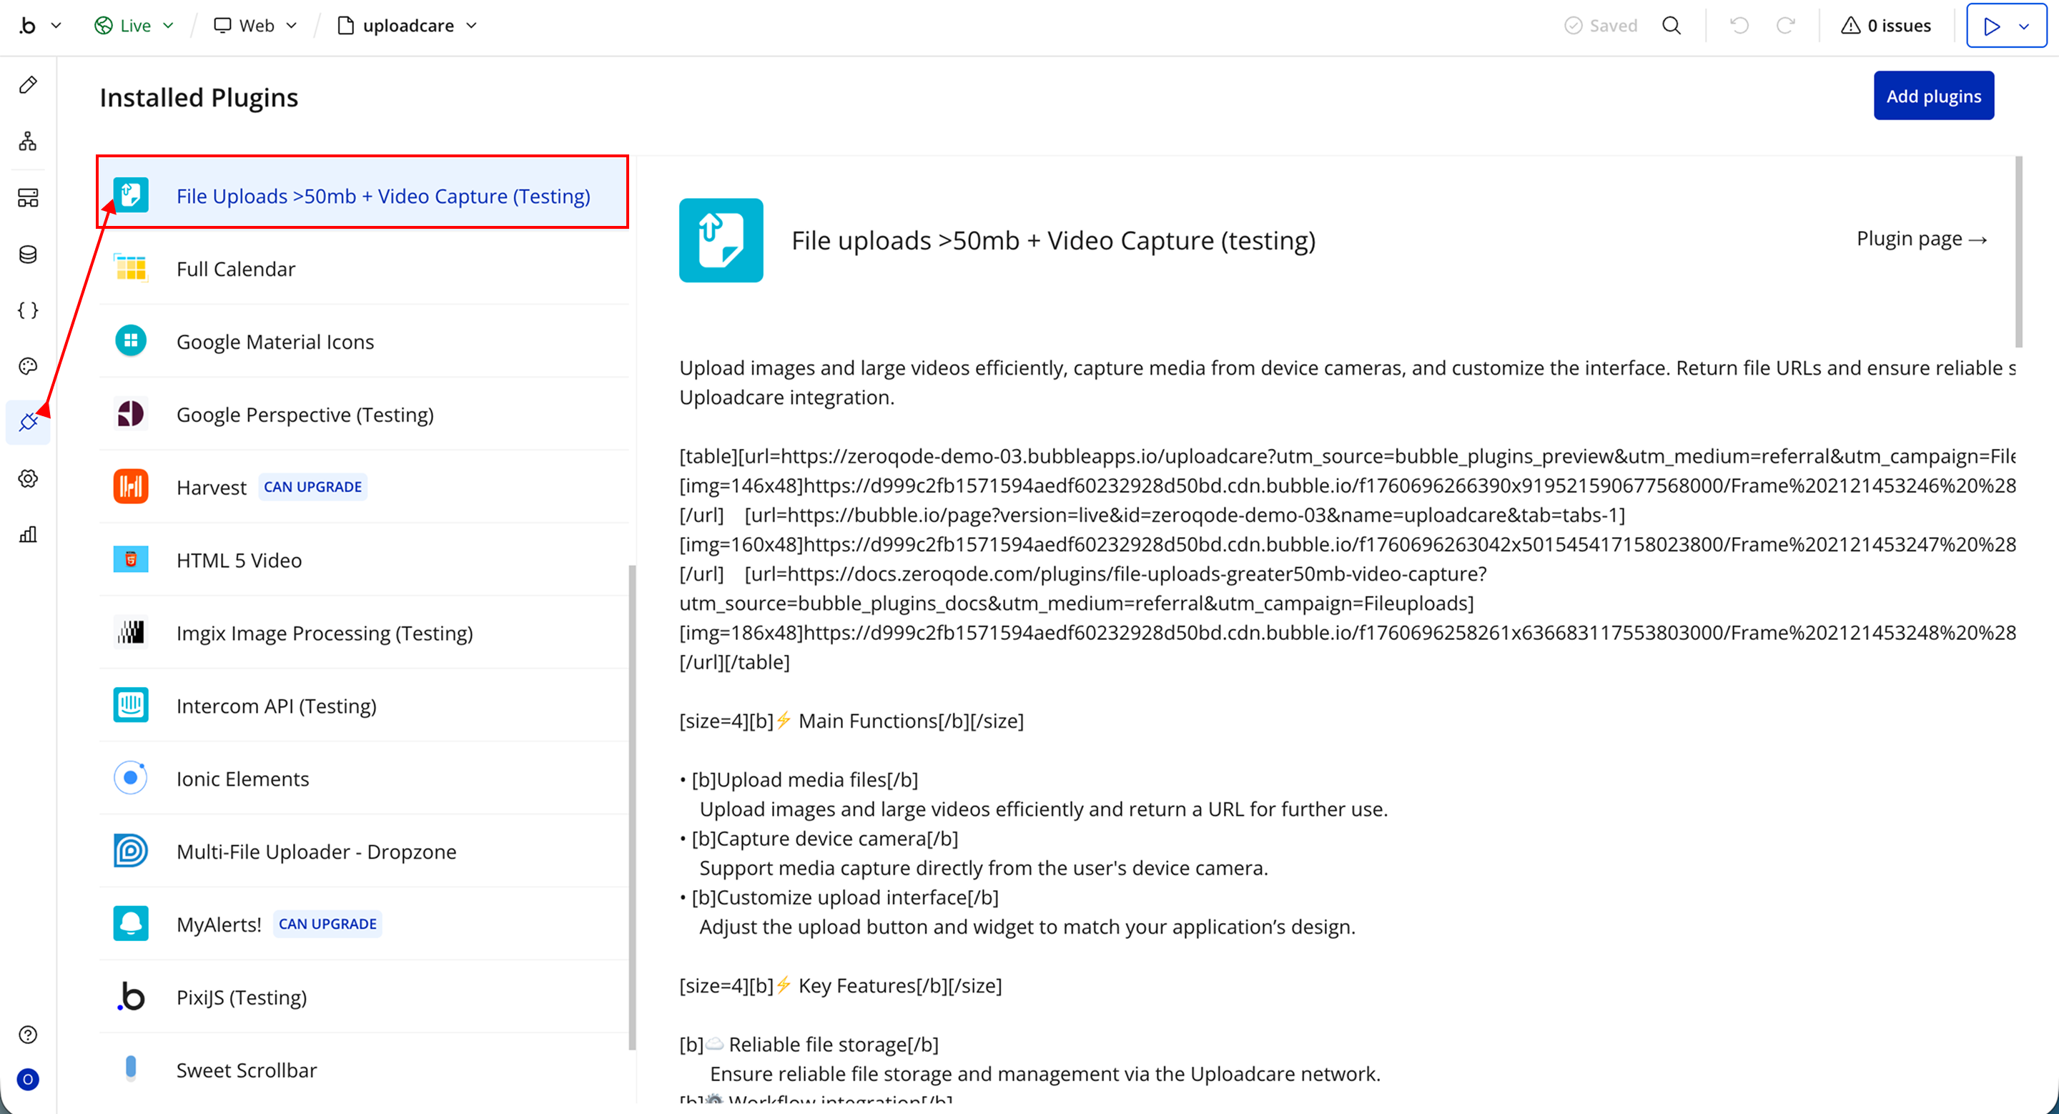Open the Settings gear in sidebar
This screenshot has height=1114, width=2059.
28,478
